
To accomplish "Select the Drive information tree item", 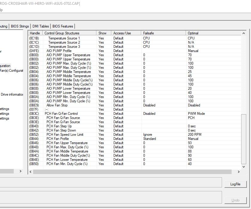I will (x=12, y=94).
